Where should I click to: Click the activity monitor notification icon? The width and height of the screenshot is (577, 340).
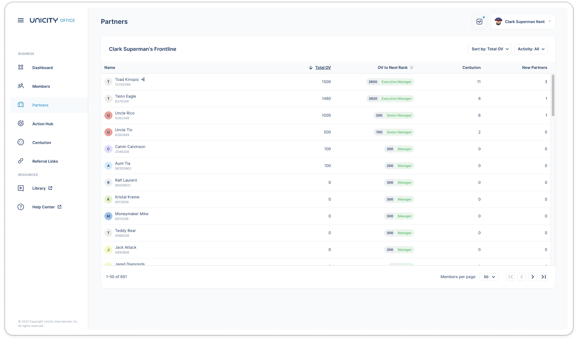coord(479,22)
